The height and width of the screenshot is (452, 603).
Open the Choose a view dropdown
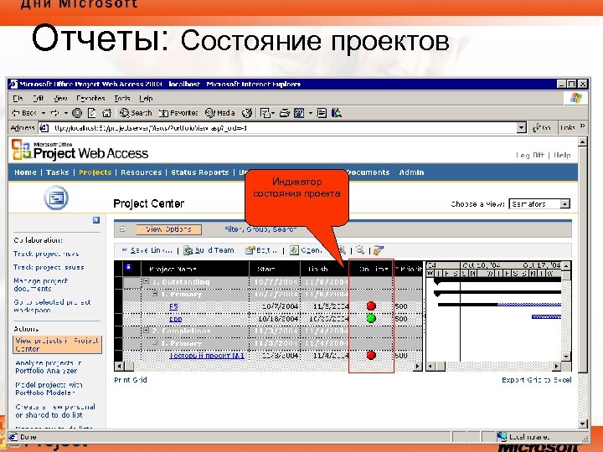point(564,204)
